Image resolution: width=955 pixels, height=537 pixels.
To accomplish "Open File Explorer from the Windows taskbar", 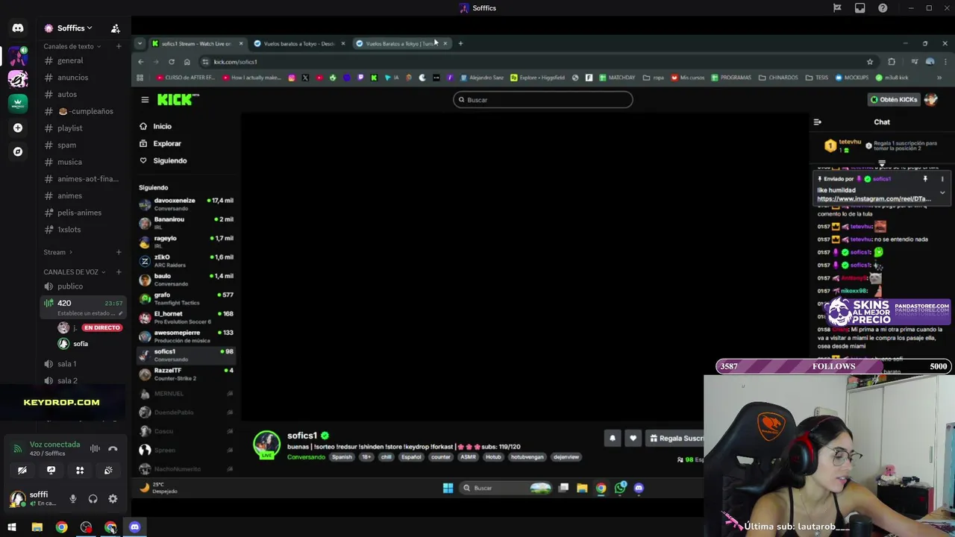I will click(x=37, y=527).
